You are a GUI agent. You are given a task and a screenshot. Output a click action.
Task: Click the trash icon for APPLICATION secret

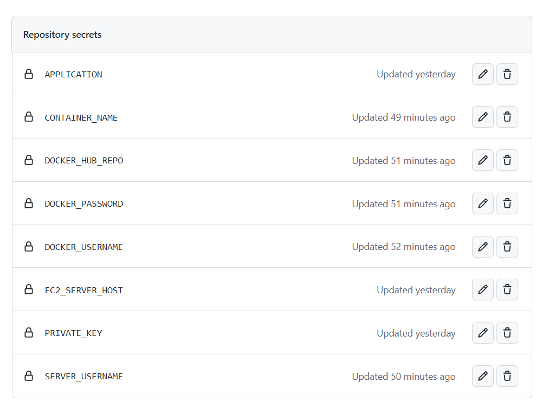click(507, 74)
